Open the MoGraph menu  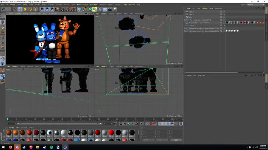(93, 5)
